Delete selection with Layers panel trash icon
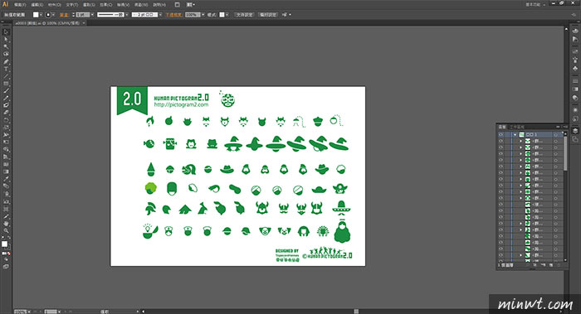The height and width of the screenshot is (314, 581). pos(559,265)
